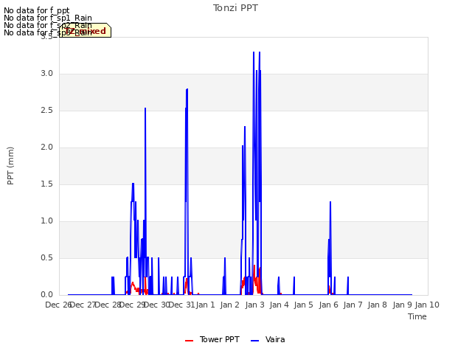472x354 pixels.
Task: Click the 1.0 y-axis tick label
Action: [47, 221]
